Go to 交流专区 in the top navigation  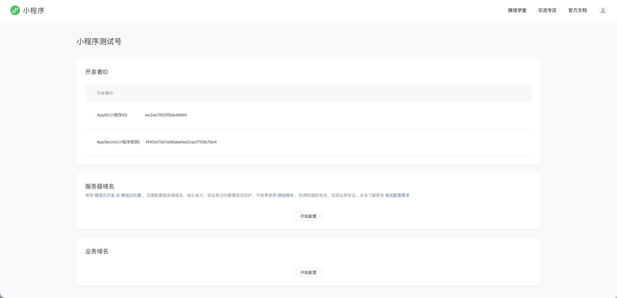tap(547, 10)
